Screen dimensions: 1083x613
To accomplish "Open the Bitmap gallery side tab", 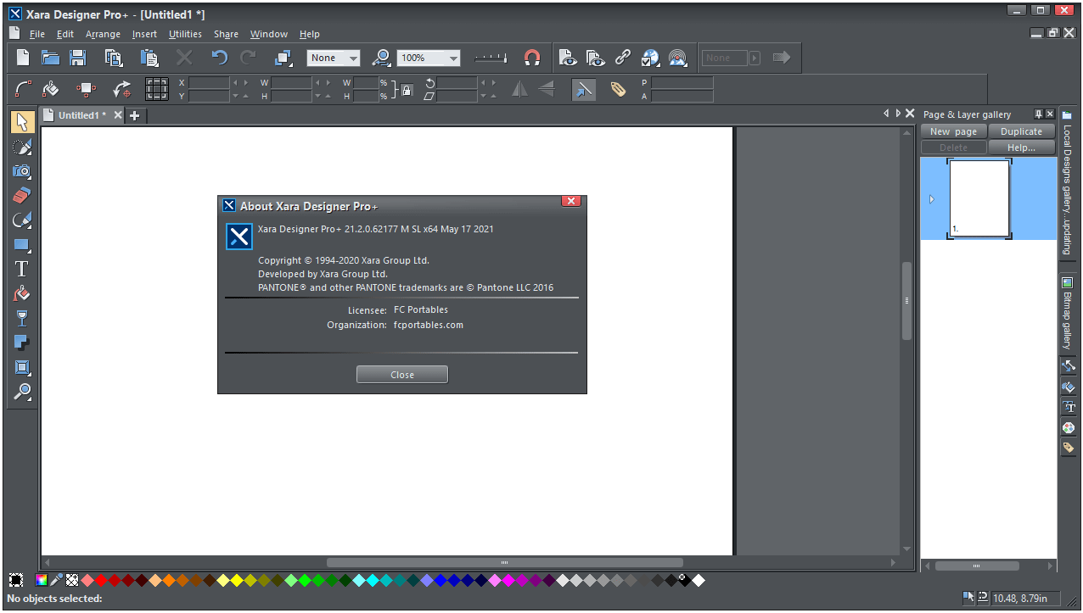I will click(x=1067, y=314).
